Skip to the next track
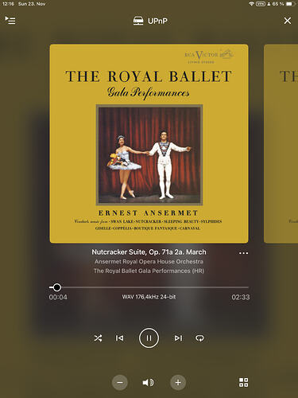The height and width of the screenshot is (398, 298). click(178, 338)
